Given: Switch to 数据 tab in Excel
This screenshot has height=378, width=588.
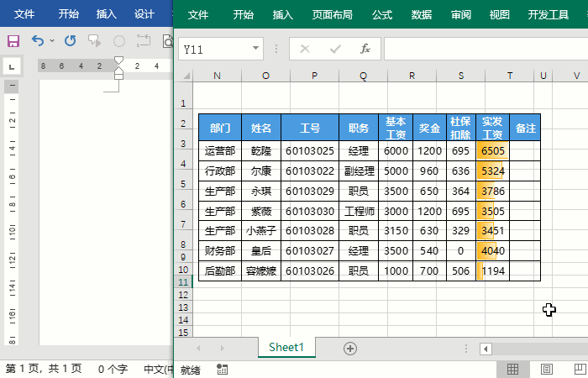Looking at the screenshot, I should tap(422, 14).
